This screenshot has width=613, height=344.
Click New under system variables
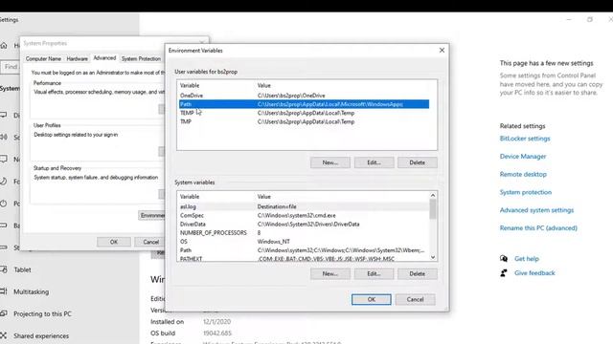pyautogui.click(x=329, y=274)
